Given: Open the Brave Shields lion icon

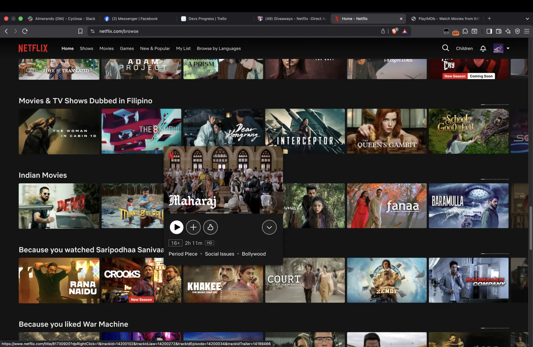Looking at the screenshot, I should (x=394, y=31).
